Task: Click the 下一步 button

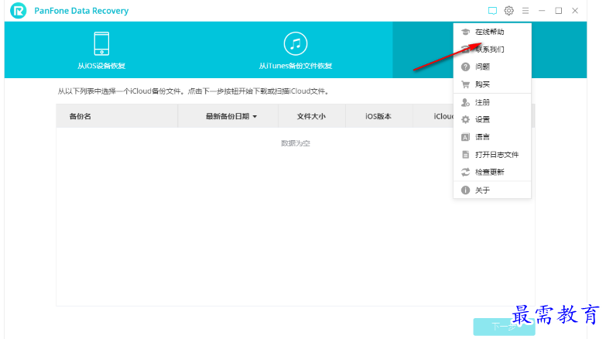Action: [504, 327]
